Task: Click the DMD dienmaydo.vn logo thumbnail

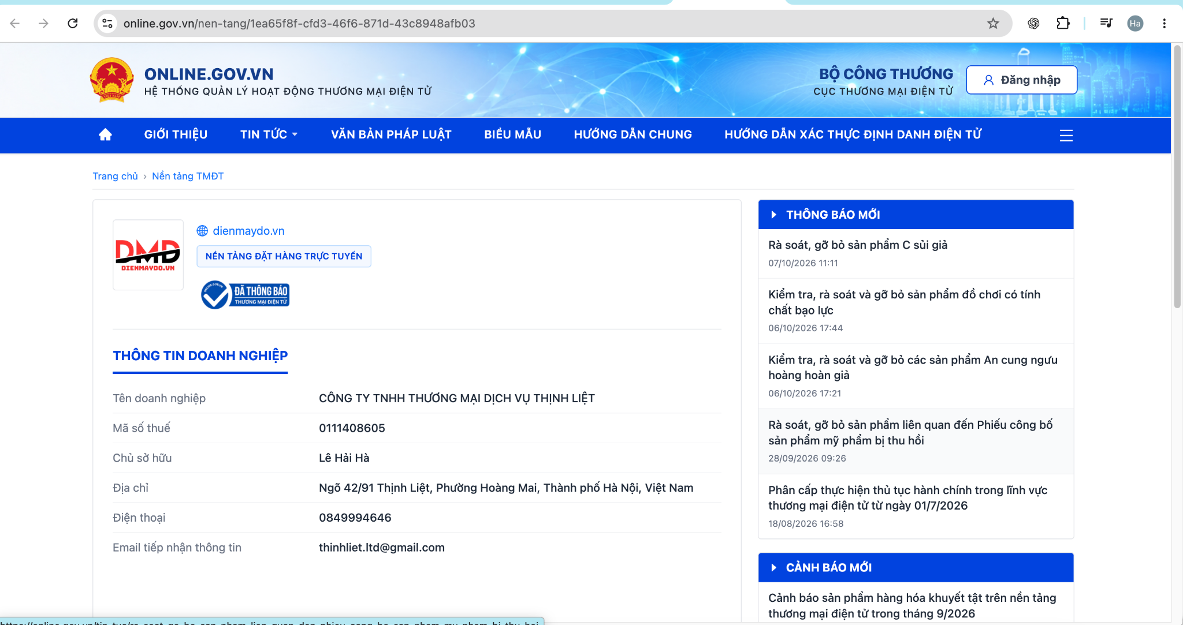Action: coord(148,255)
